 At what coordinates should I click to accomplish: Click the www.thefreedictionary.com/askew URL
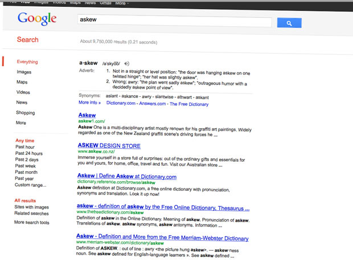coord(110,212)
